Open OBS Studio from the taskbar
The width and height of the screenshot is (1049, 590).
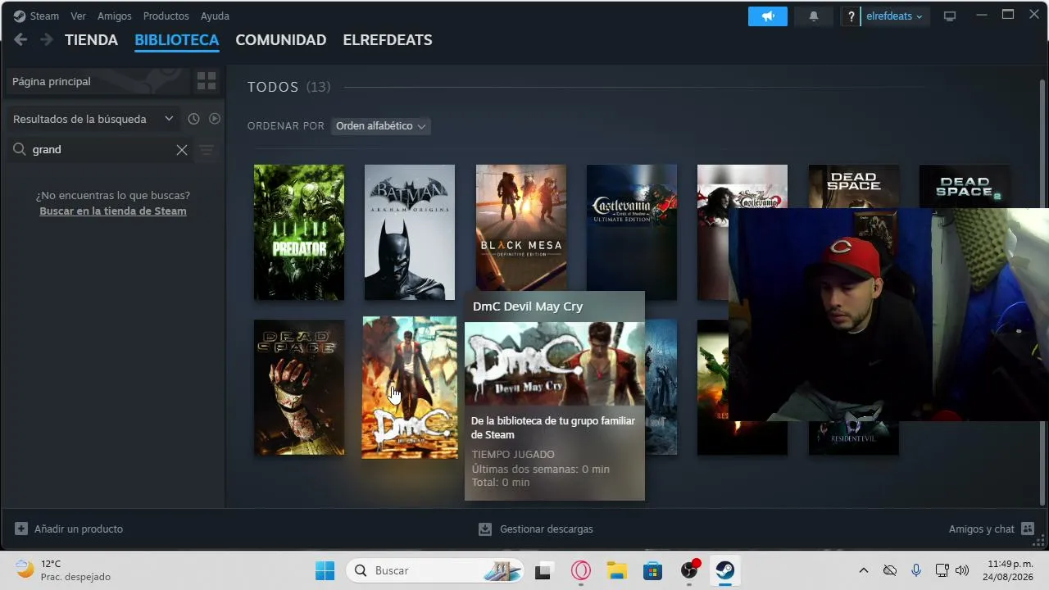tap(690, 570)
